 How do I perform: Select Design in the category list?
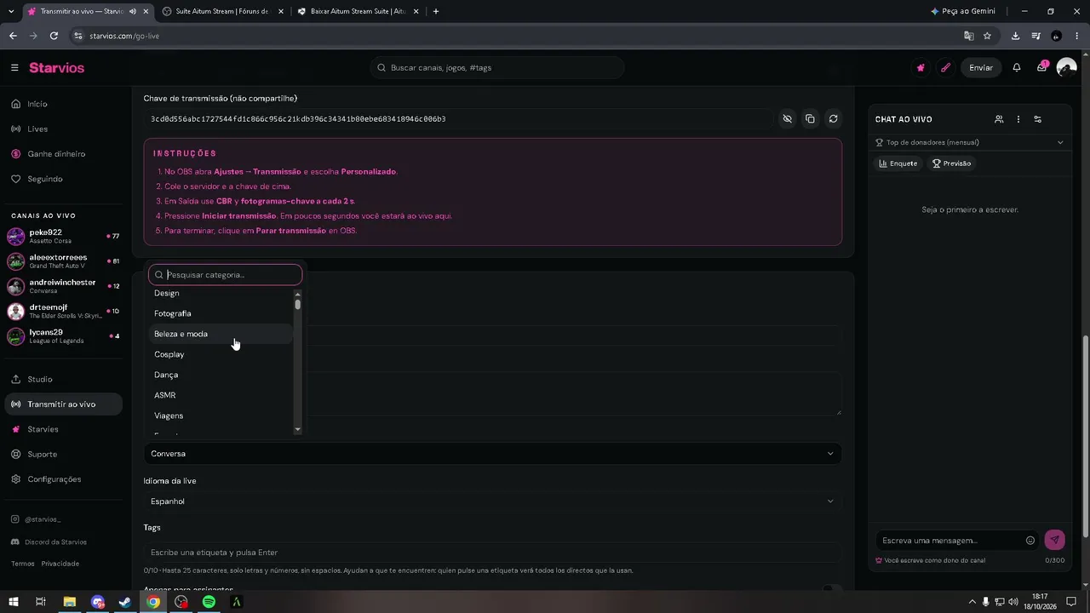tap(221, 294)
